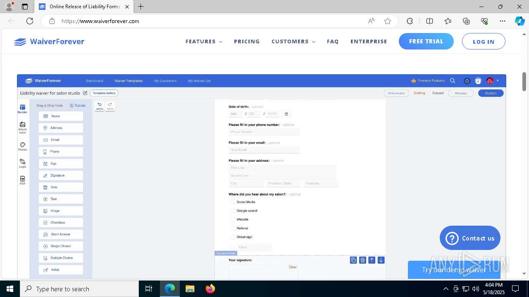Delete the signature field with trash icon
This screenshot has height=297, width=529.
(362, 260)
